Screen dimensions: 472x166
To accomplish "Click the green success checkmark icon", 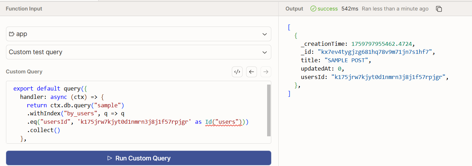I will (x=313, y=9).
